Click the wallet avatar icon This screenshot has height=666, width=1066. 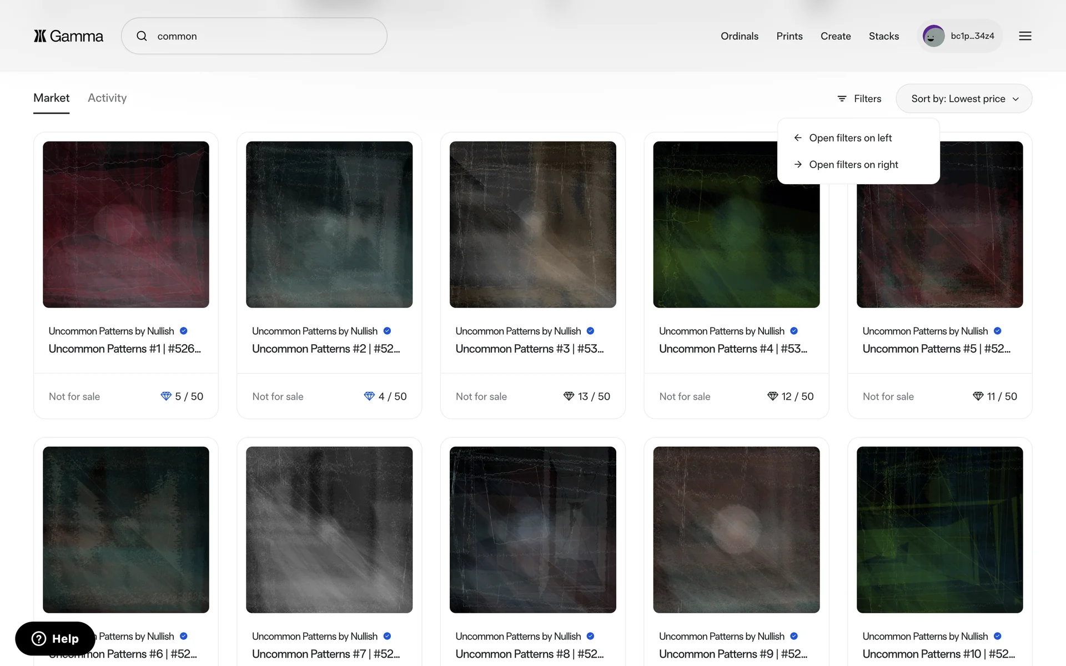(x=933, y=36)
